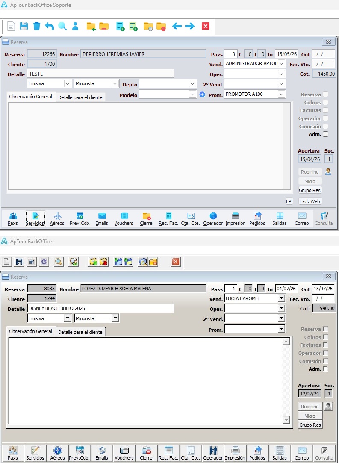Click the dark floppy save icon in lower BackOffice toolbar
Image resolution: width=339 pixels, height=463 pixels.
pos(19,262)
